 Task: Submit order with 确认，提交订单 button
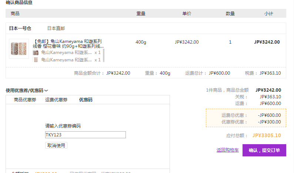point(264,150)
